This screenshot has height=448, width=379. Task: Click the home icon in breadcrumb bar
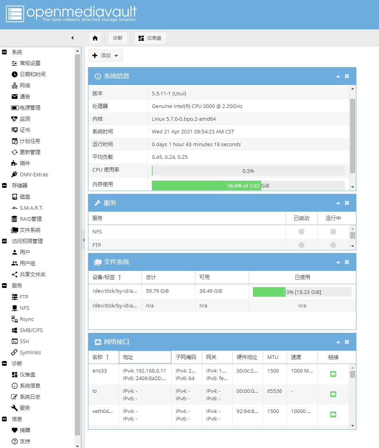pos(95,38)
